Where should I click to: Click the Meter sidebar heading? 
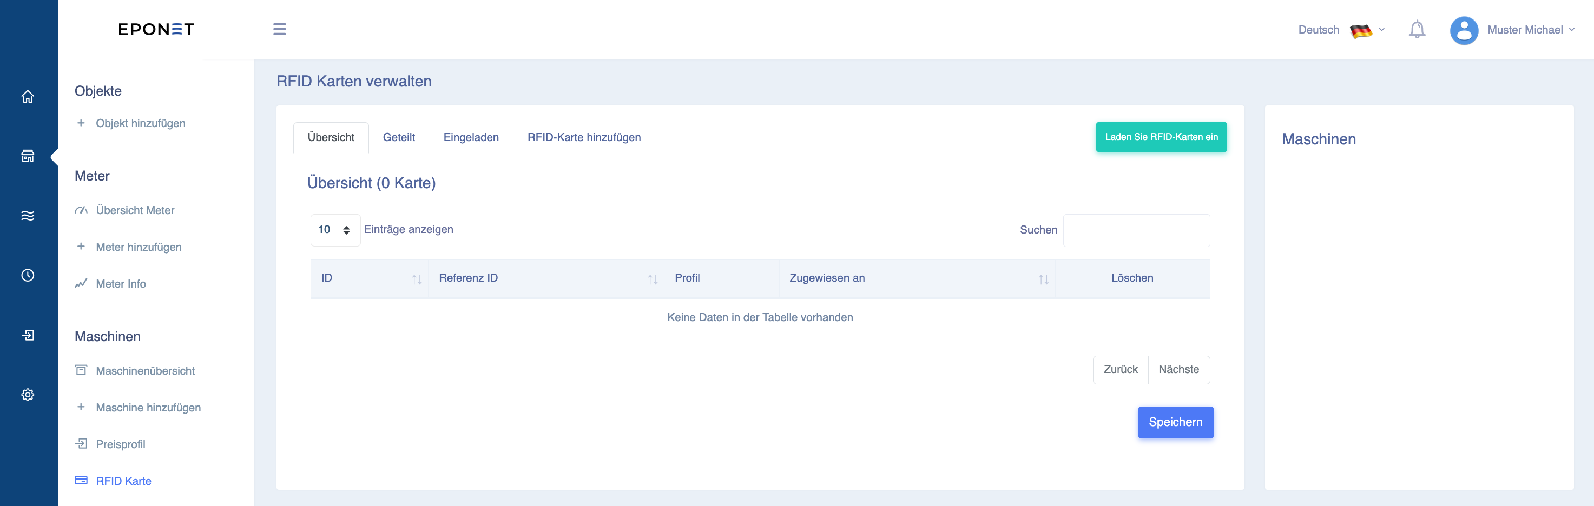91,176
